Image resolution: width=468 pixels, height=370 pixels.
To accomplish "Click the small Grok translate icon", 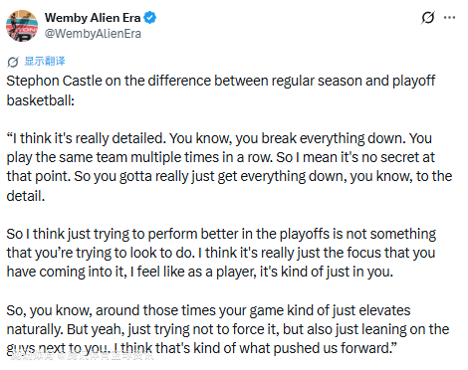I will point(13,62).
